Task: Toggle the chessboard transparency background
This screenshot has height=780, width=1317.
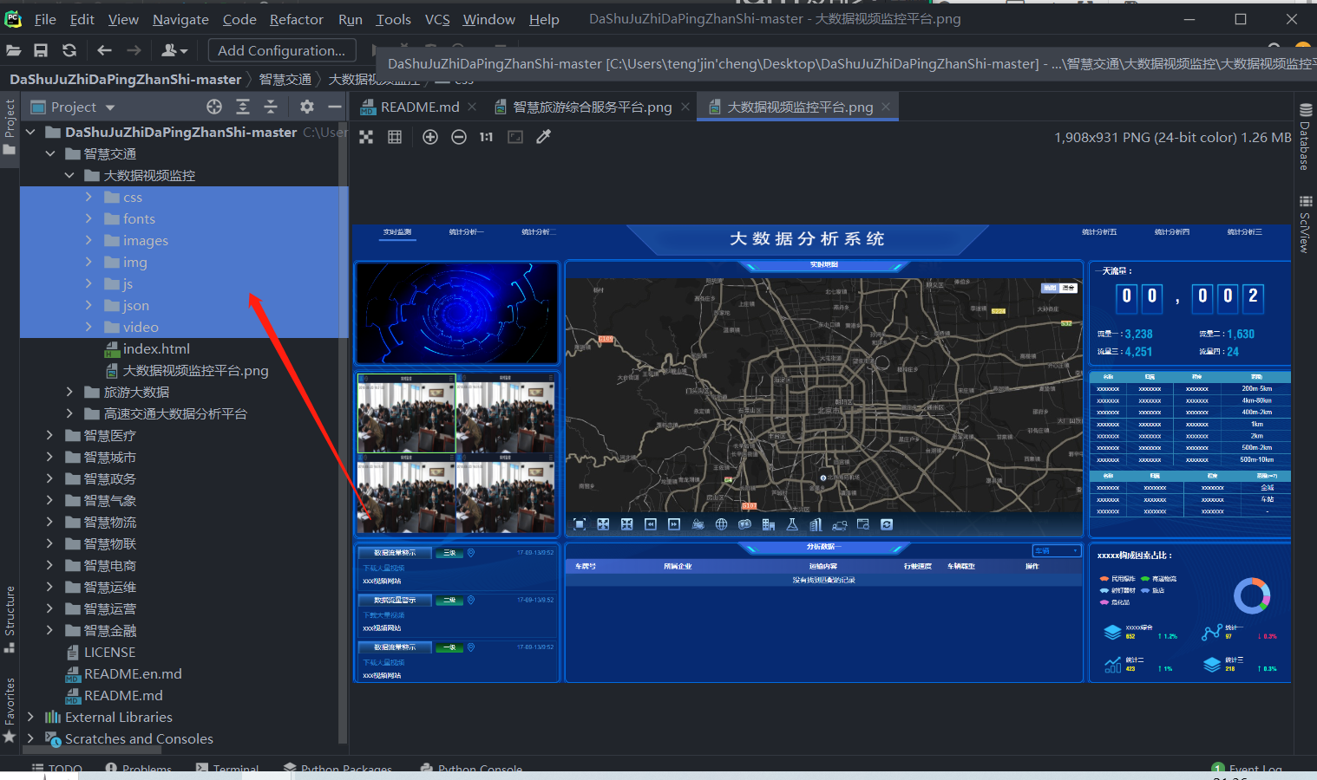Action: coord(366,137)
